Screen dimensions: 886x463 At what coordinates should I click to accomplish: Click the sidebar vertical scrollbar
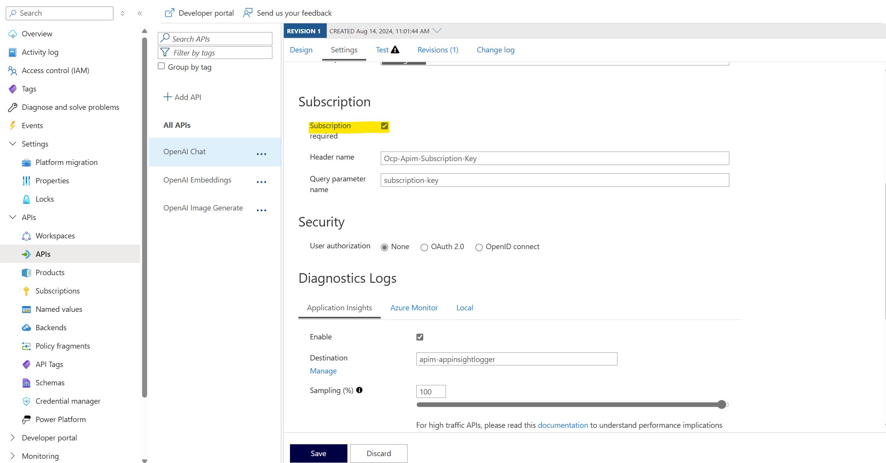tap(144, 218)
